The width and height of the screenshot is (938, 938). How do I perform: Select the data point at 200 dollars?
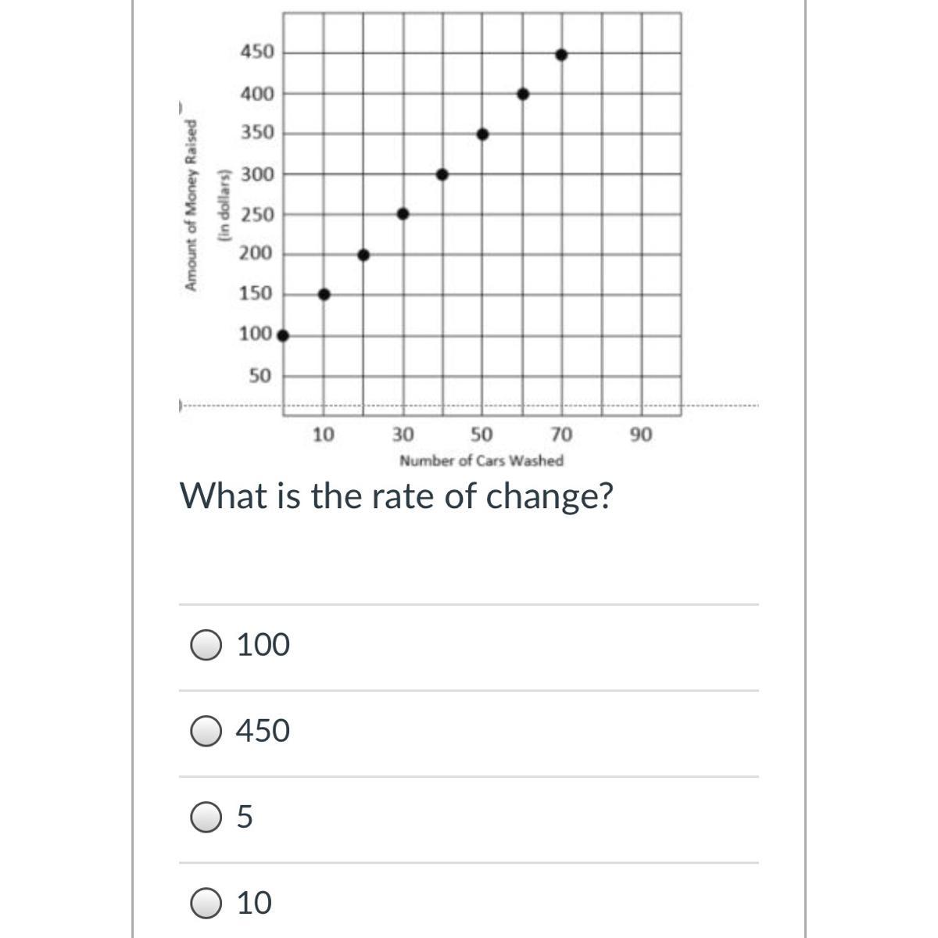click(363, 255)
